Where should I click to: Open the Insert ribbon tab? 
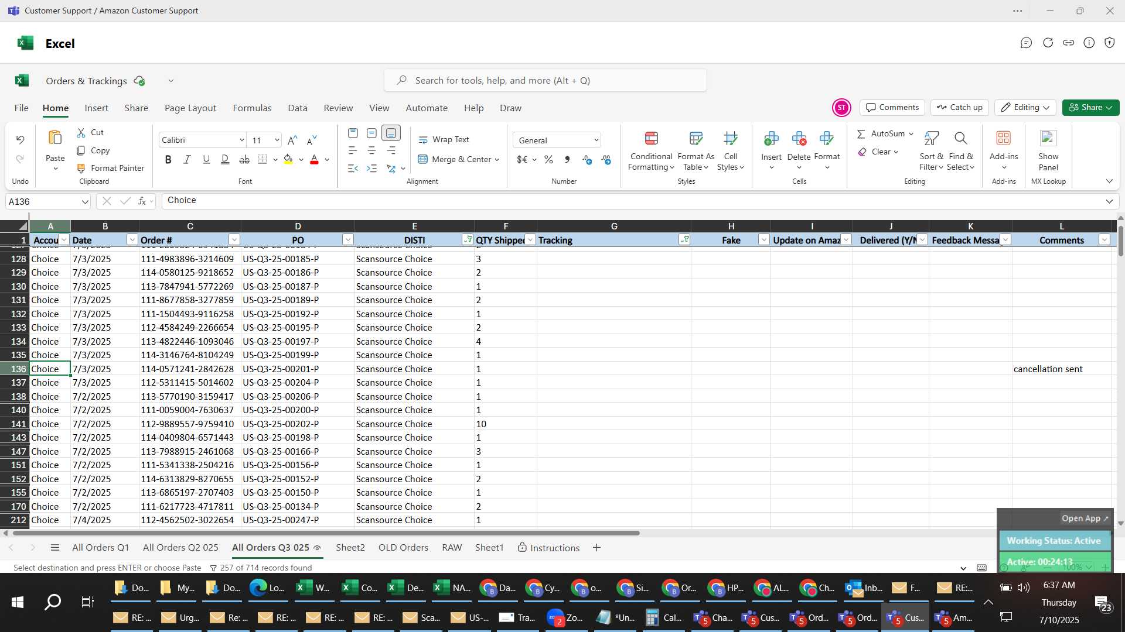click(96, 108)
